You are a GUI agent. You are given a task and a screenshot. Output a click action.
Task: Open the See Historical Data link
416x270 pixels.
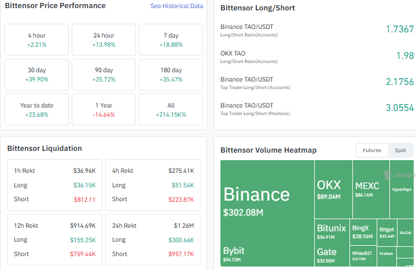[176, 6]
